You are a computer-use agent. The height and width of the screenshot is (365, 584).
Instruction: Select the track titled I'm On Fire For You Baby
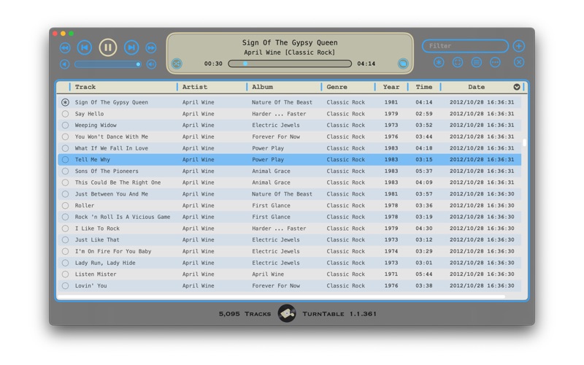(x=113, y=251)
